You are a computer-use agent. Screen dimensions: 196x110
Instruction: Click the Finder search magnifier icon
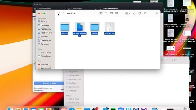point(157,13)
